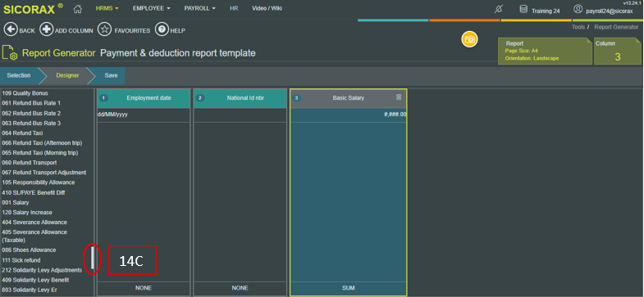Change NONE total under Employment date
Viewport: 644px width, 297px height.
(x=144, y=288)
